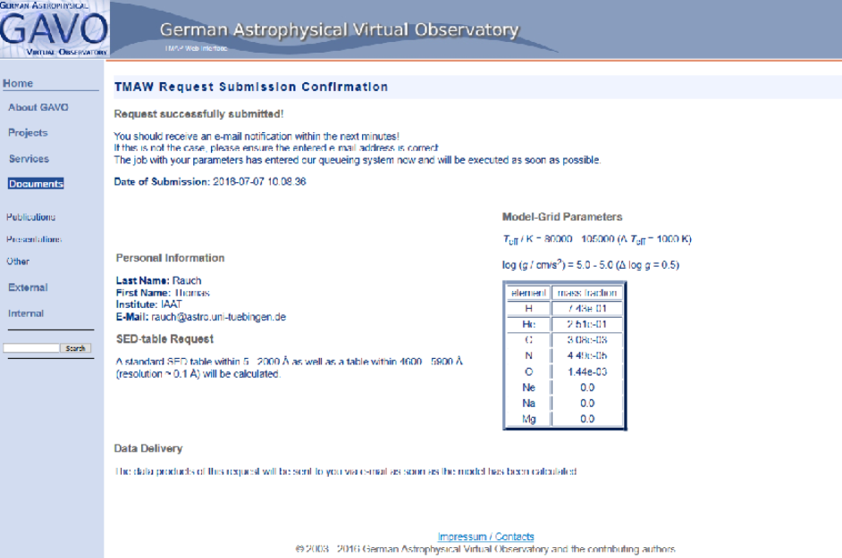The height and width of the screenshot is (558, 842).
Task: Click the mass fraction column header
Action: pos(586,292)
